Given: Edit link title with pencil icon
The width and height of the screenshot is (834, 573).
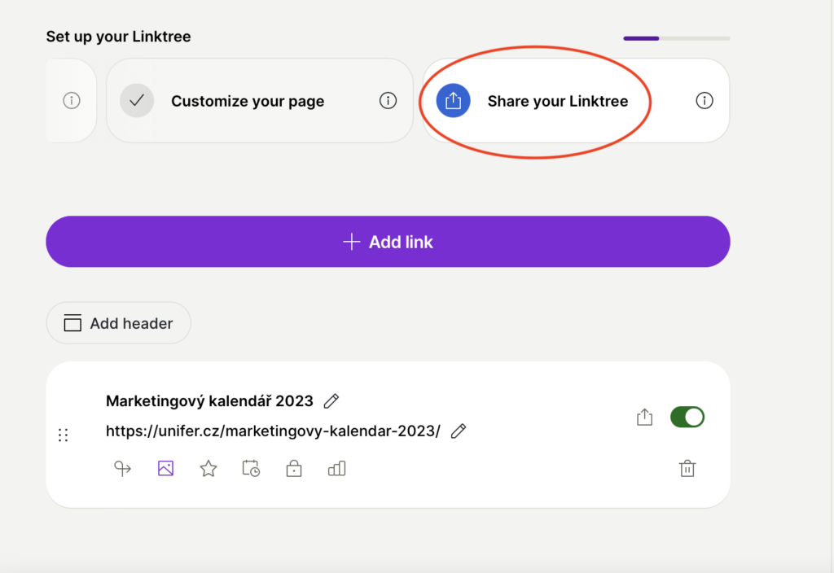Looking at the screenshot, I should [x=331, y=400].
